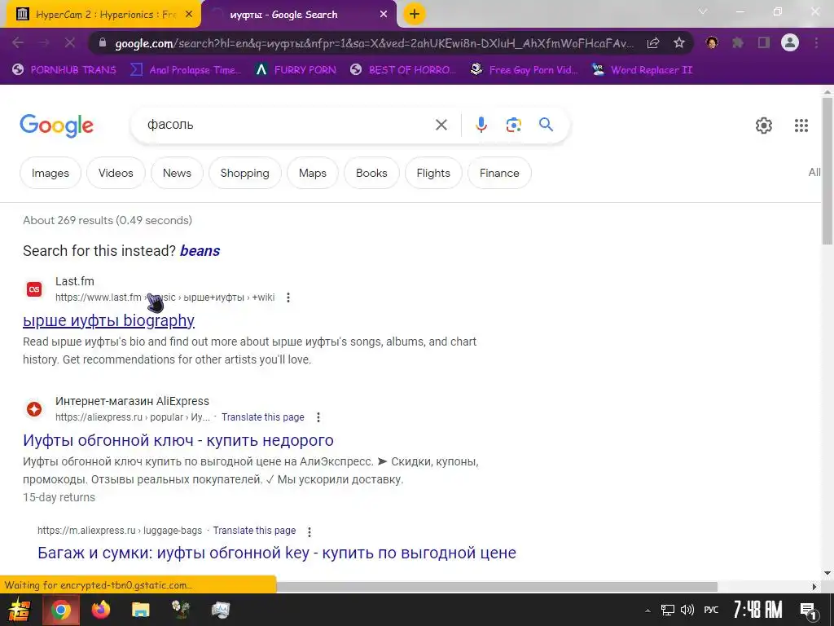The width and height of the screenshot is (834, 626).
Task: Filter results by Shopping
Action: click(245, 173)
